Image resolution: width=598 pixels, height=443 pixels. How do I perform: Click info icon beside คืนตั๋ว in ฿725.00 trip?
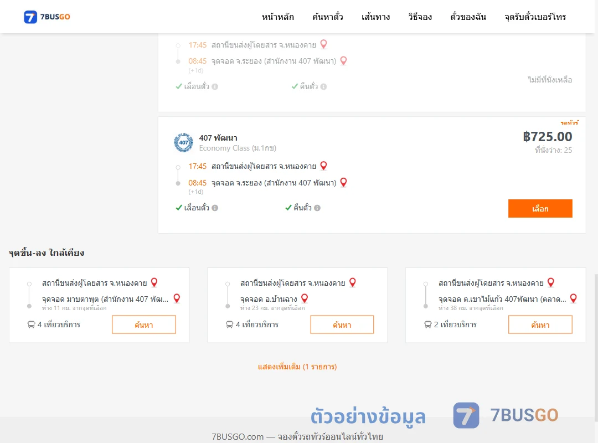(317, 208)
